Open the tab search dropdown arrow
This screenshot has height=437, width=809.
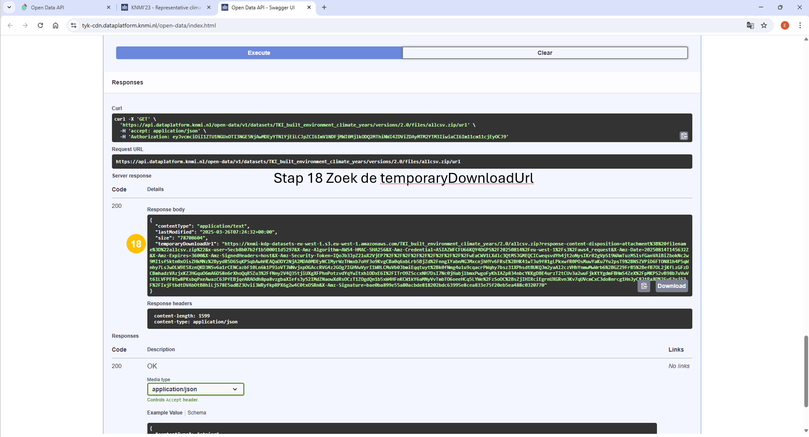(9, 7)
